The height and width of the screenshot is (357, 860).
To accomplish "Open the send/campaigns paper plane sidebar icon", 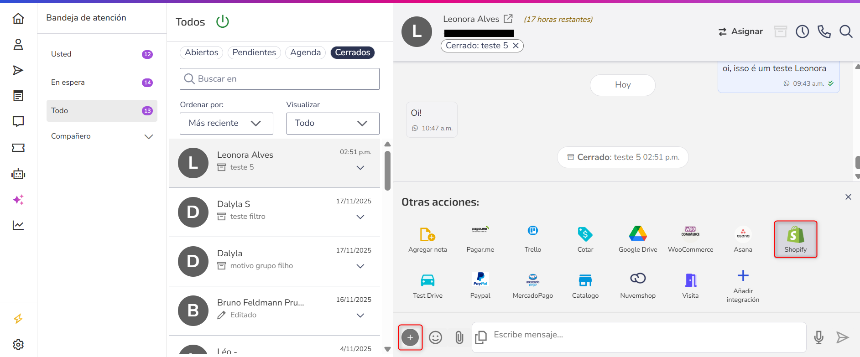I will coord(18,70).
